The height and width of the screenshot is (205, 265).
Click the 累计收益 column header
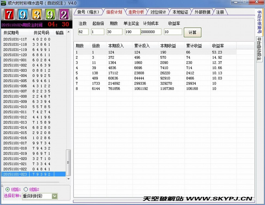194,46
